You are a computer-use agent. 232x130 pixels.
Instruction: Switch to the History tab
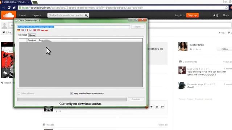(32, 35)
